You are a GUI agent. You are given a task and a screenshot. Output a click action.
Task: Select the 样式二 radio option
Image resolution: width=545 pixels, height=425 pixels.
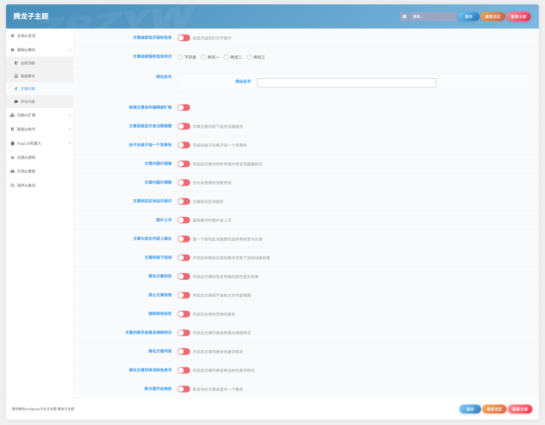226,57
